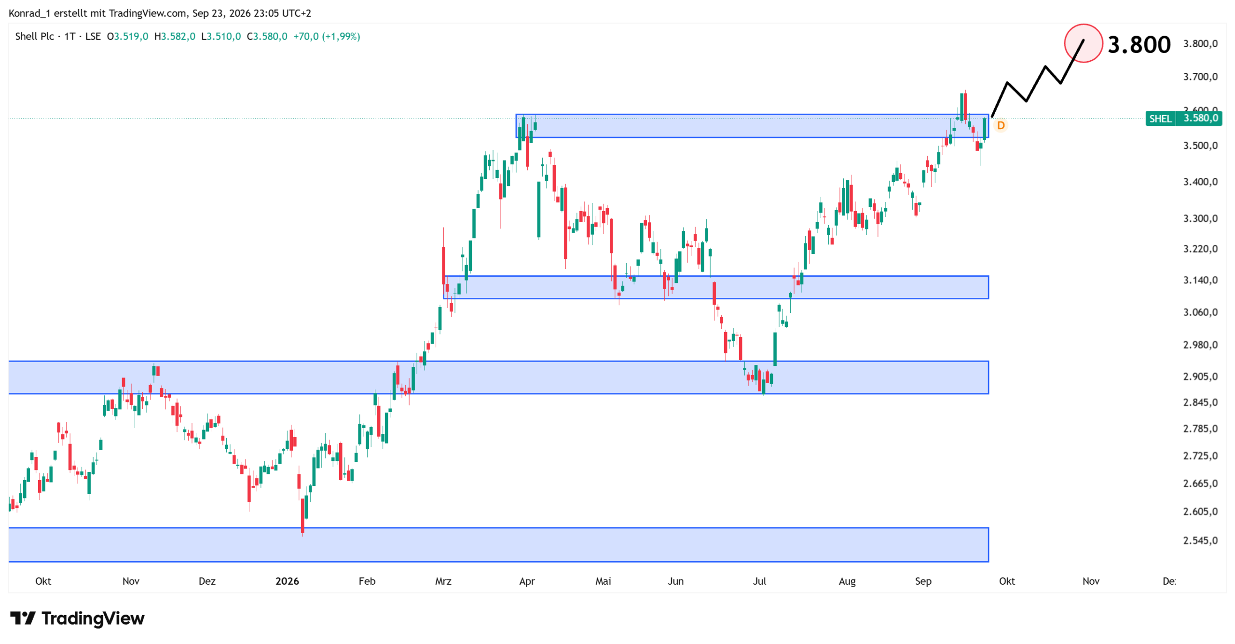
Task: Click the green SHEL price label
Action: point(1160,119)
